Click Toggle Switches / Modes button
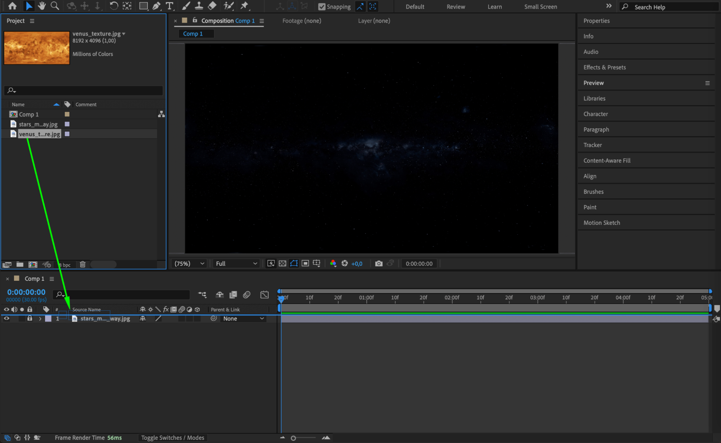The width and height of the screenshot is (721, 443). [x=172, y=438]
